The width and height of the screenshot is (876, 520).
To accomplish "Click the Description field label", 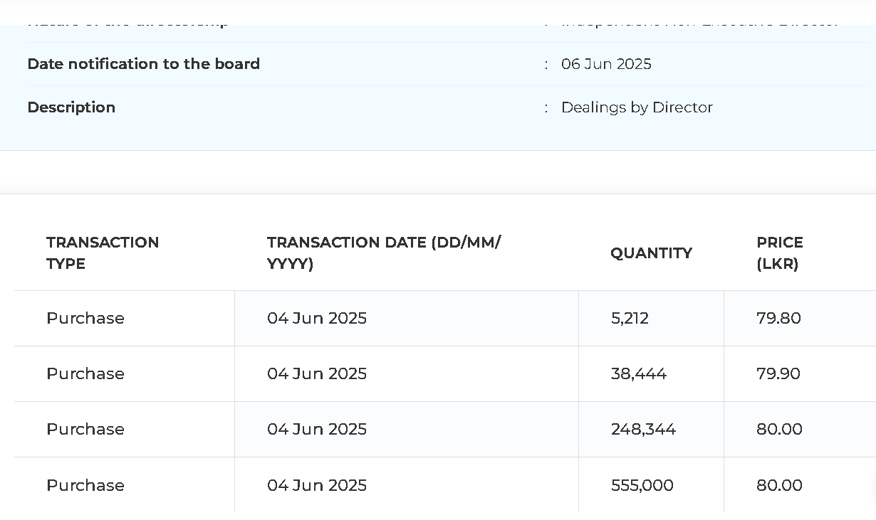I will point(71,107).
